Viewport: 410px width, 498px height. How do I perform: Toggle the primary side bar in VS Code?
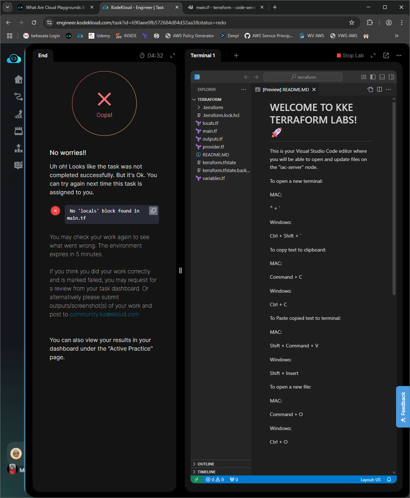(x=373, y=77)
